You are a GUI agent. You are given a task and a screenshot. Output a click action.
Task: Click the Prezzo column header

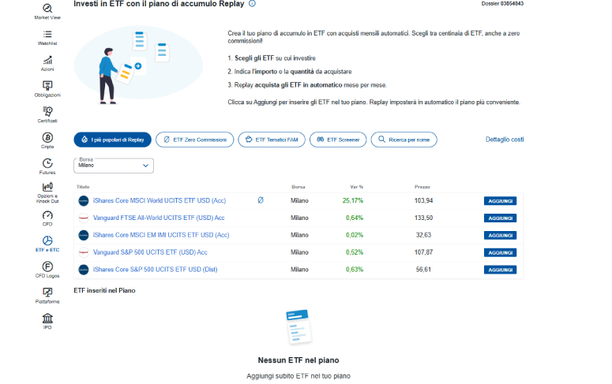(422, 187)
